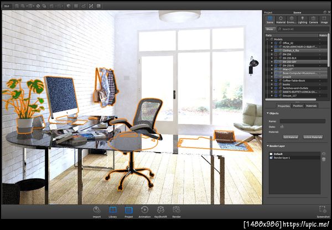Click the shield-shaped icon in top toolbar

point(69,6)
